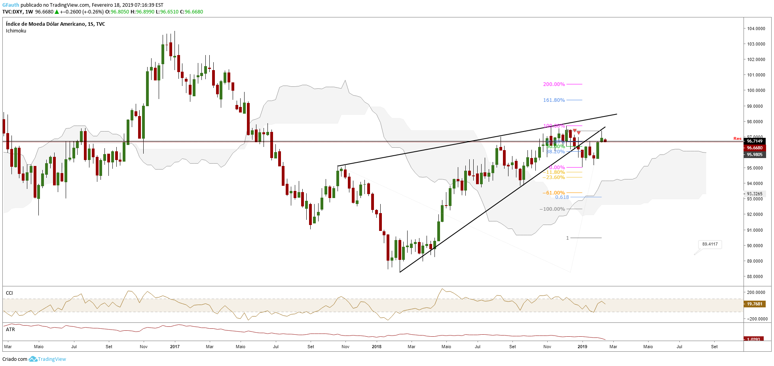
Task: Click the Criado com footer text
Action: pyautogui.click(x=15, y=359)
